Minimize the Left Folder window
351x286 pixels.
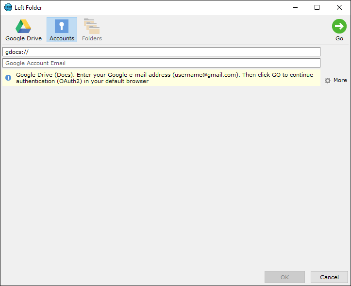pos(295,7)
